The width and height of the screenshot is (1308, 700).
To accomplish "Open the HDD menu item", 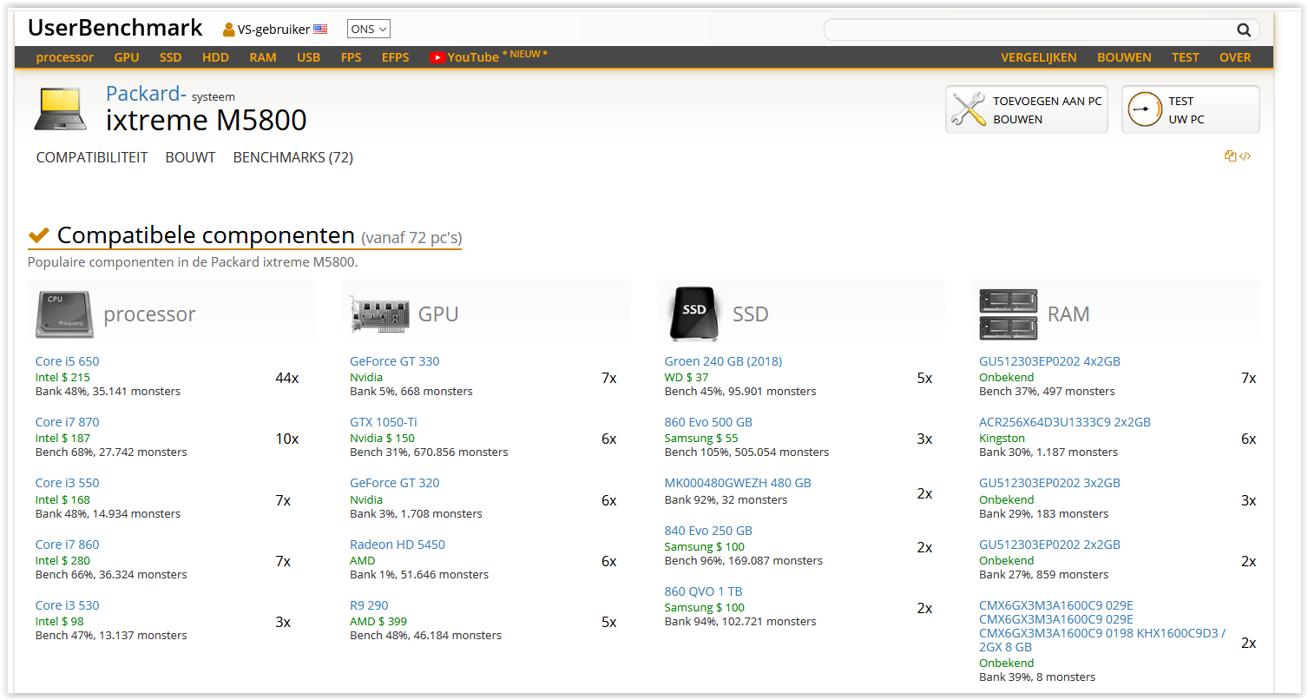I will tap(215, 57).
